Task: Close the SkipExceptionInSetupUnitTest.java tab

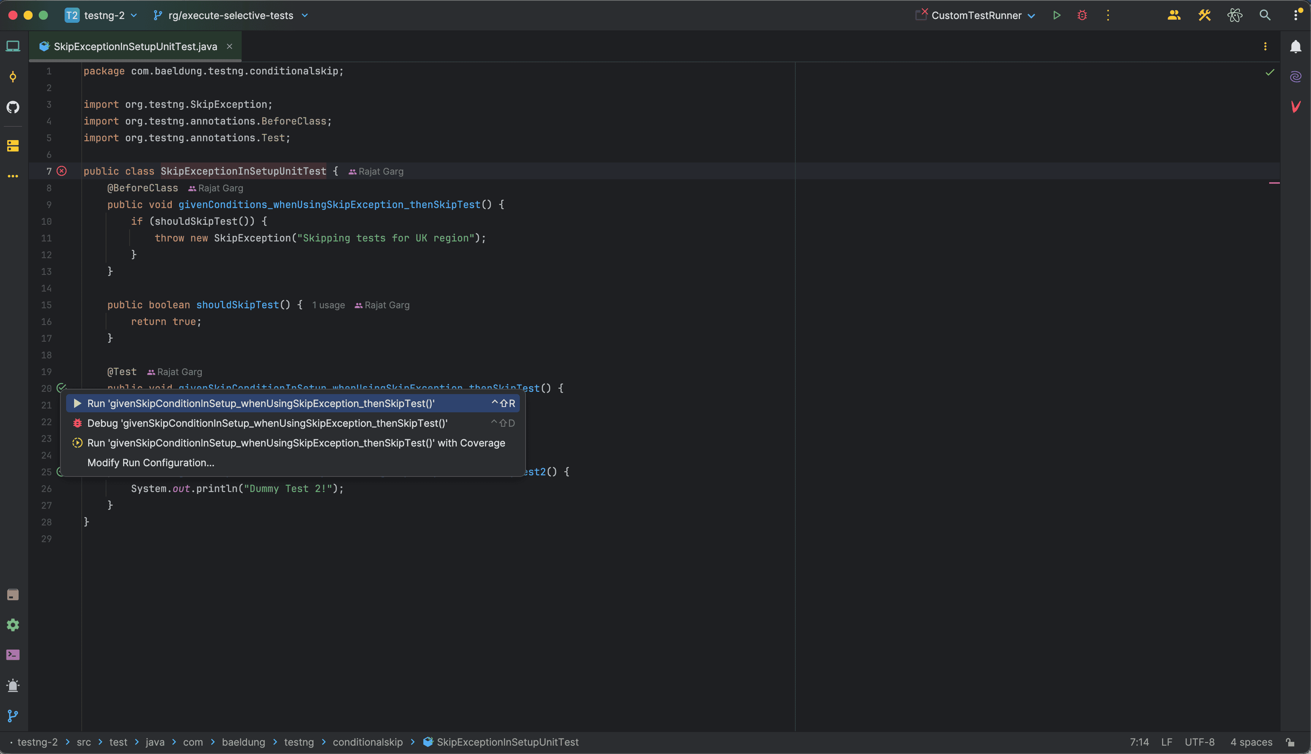Action: [x=230, y=47]
